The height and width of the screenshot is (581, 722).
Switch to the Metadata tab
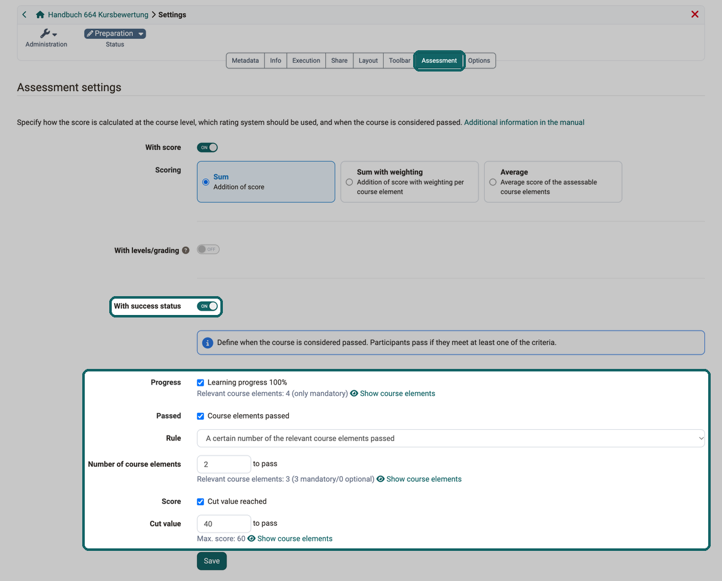coord(245,61)
